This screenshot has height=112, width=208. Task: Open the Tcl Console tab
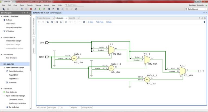[x=41, y=108]
